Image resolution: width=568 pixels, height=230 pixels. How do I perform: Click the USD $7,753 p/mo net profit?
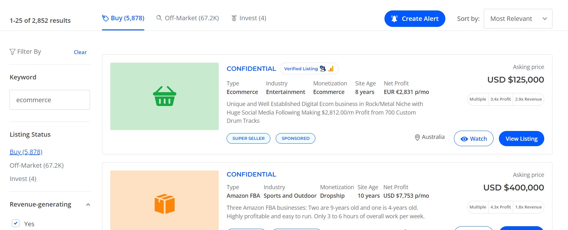406,196
